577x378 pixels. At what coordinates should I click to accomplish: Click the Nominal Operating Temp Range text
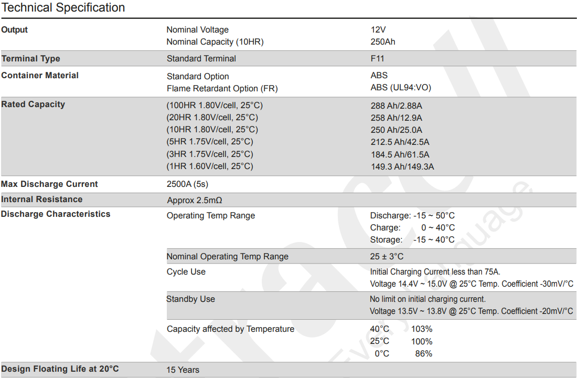[x=228, y=257]
